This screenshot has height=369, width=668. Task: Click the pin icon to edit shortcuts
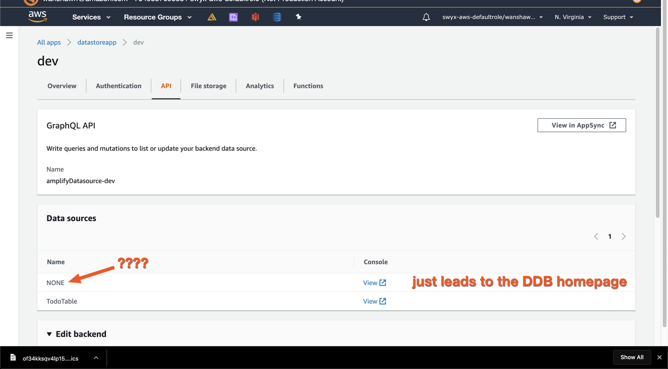298,17
